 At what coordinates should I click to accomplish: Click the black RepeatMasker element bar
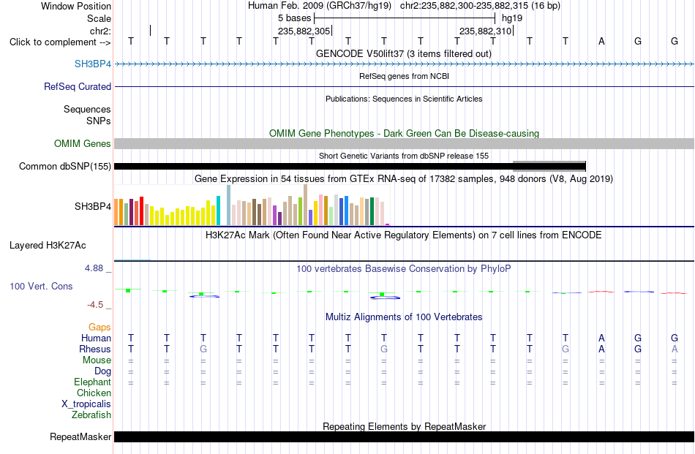coord(405,436)
